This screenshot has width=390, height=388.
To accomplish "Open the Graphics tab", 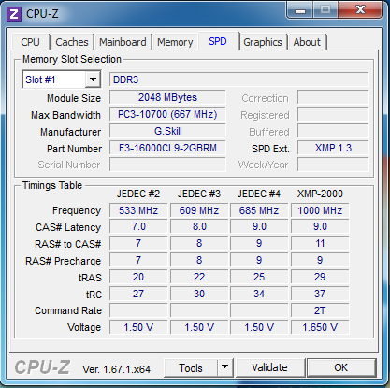I will (x=263, y=42).
